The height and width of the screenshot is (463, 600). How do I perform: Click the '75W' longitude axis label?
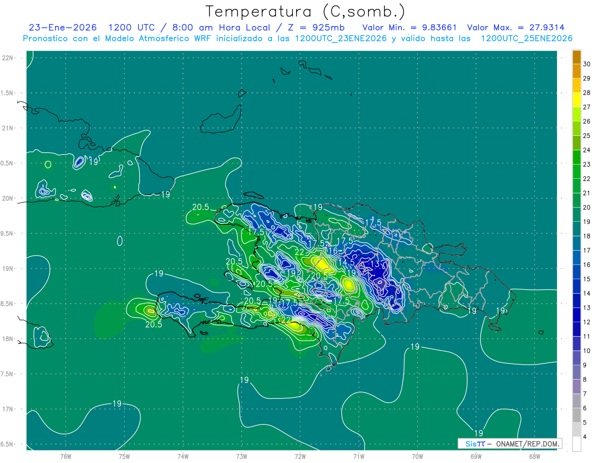[x=124, y=457]
